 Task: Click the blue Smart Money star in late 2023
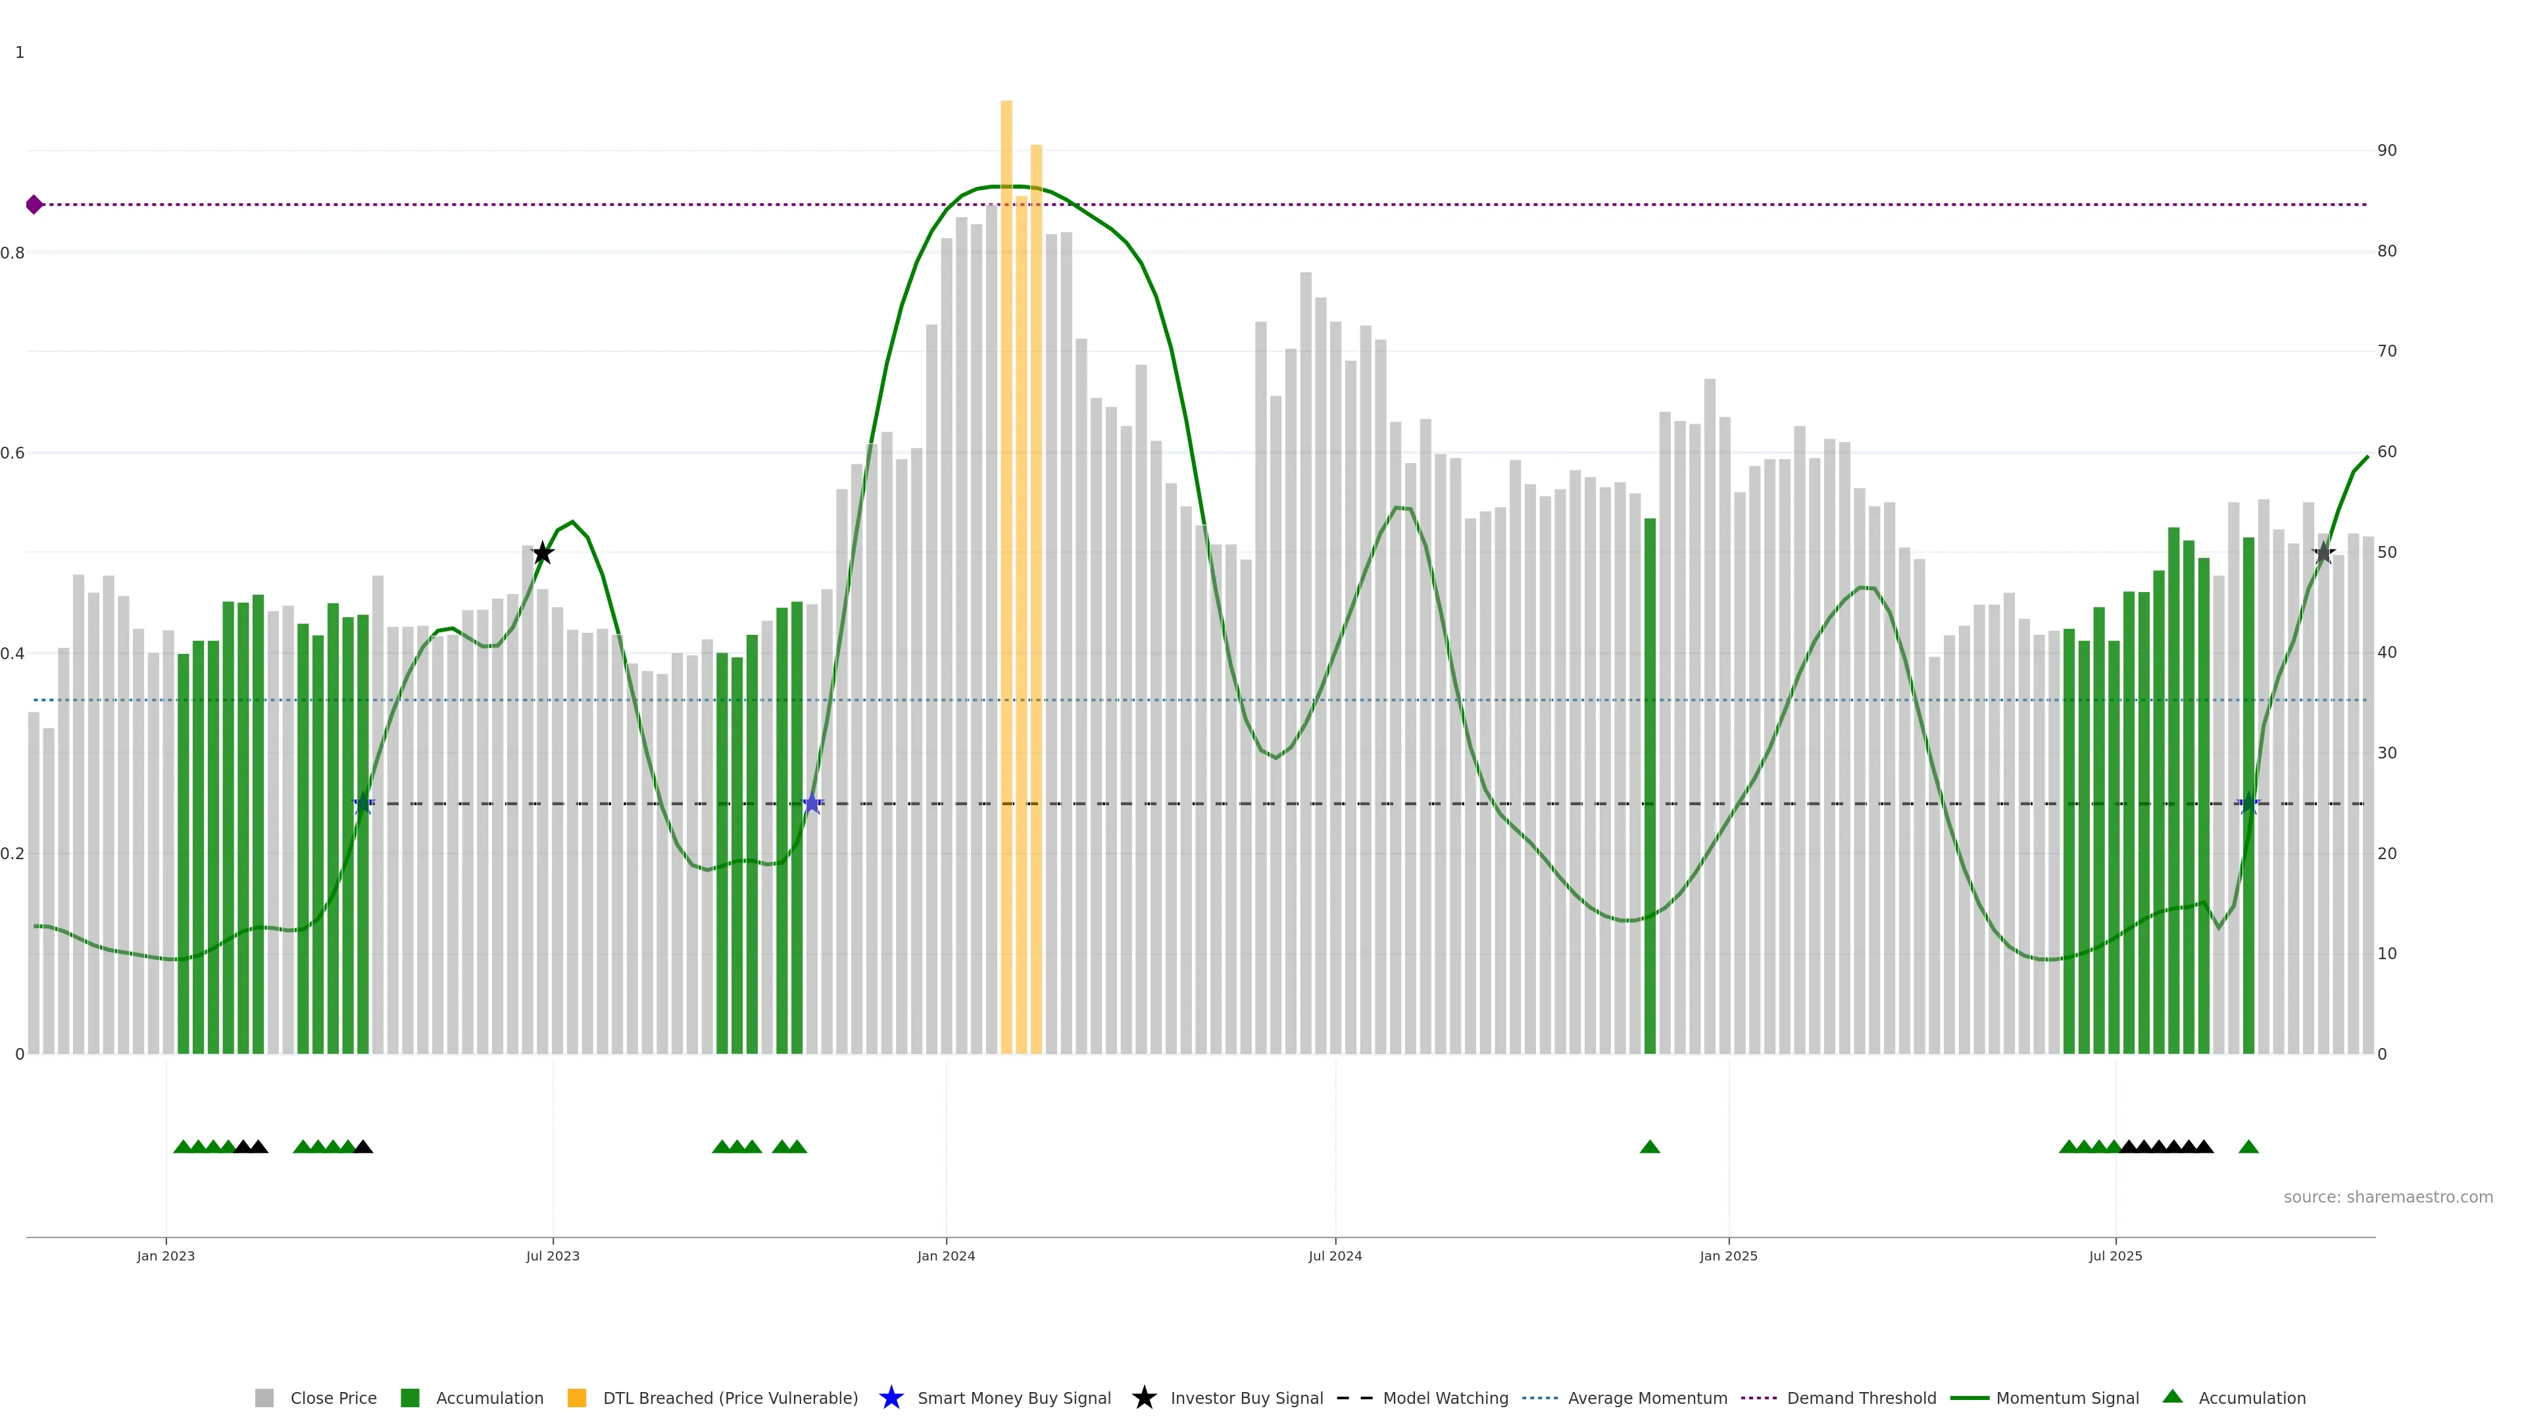(812, 803)
